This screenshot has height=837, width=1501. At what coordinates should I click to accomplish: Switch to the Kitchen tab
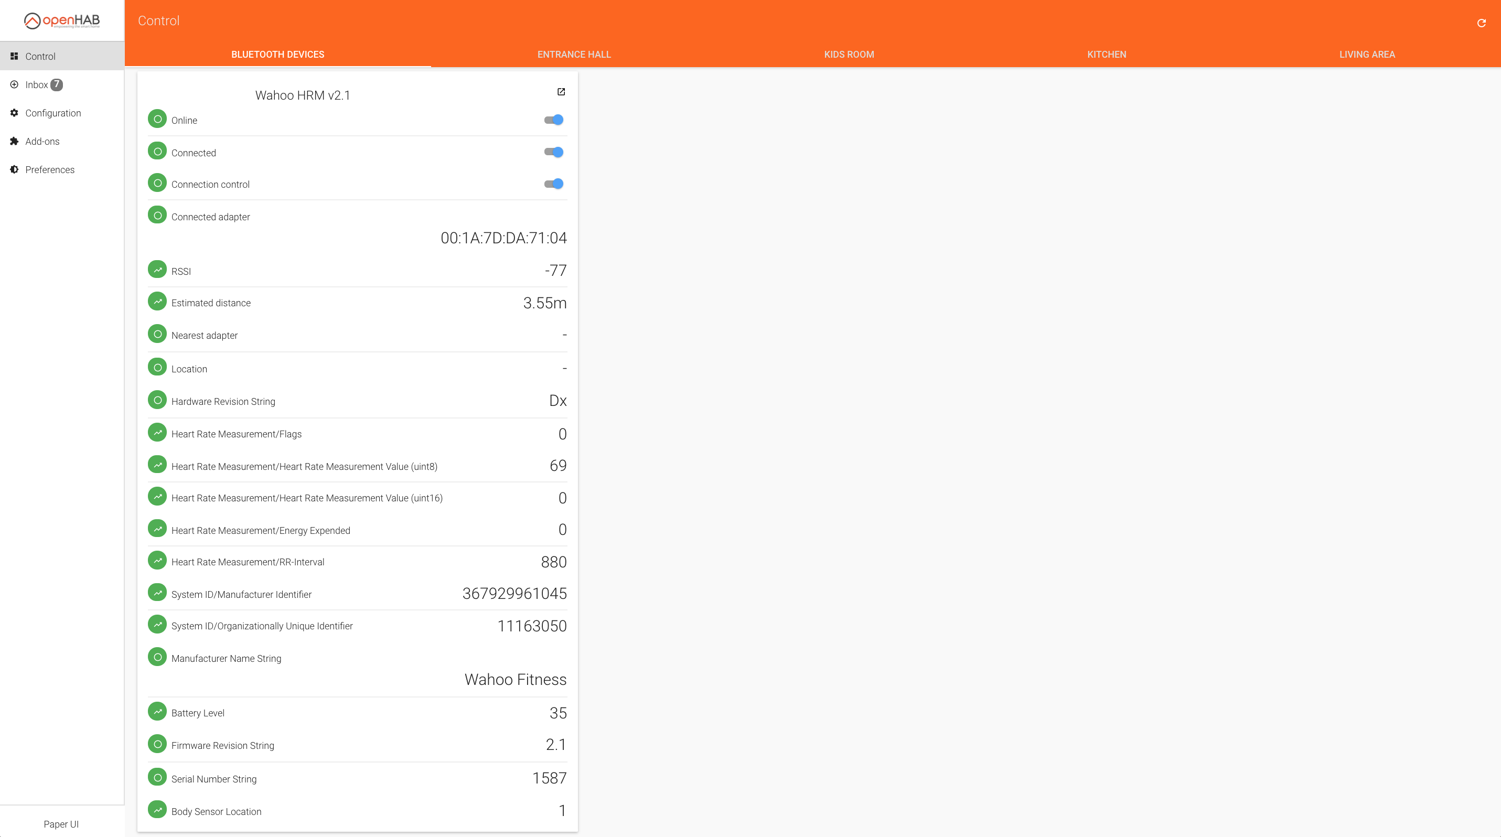coord(1107,54)
